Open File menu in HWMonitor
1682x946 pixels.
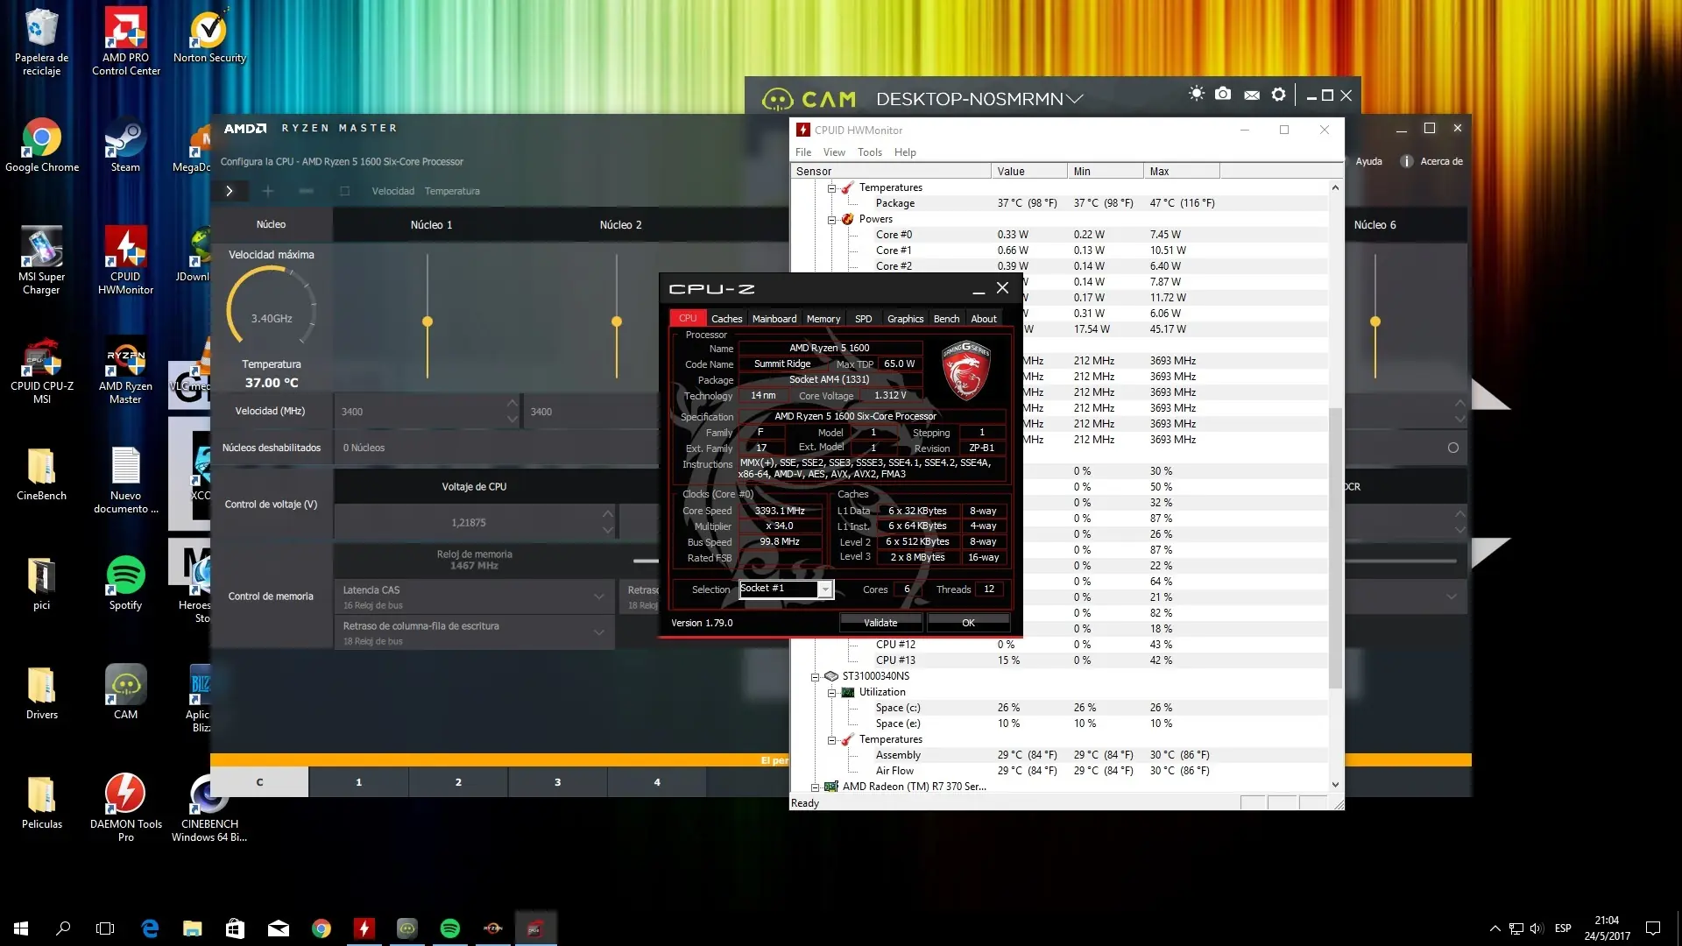point(803,152)
